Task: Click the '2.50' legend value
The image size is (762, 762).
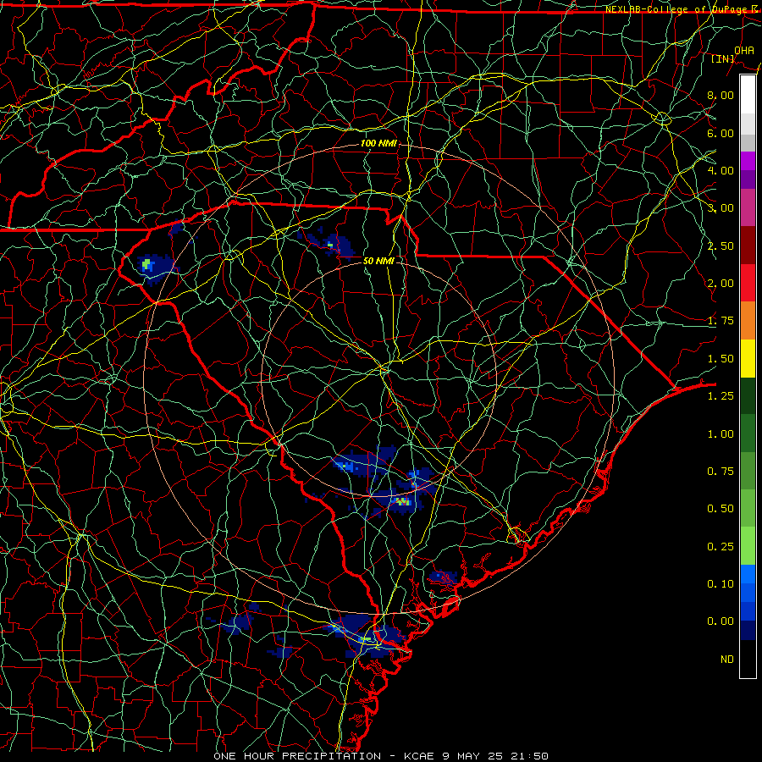Action: pos(721,246)
